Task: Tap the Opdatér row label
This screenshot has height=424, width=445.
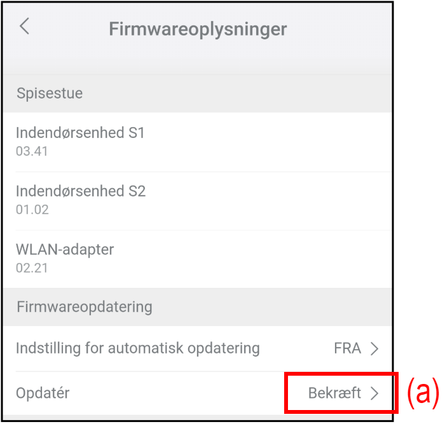Action: point(43,393)
